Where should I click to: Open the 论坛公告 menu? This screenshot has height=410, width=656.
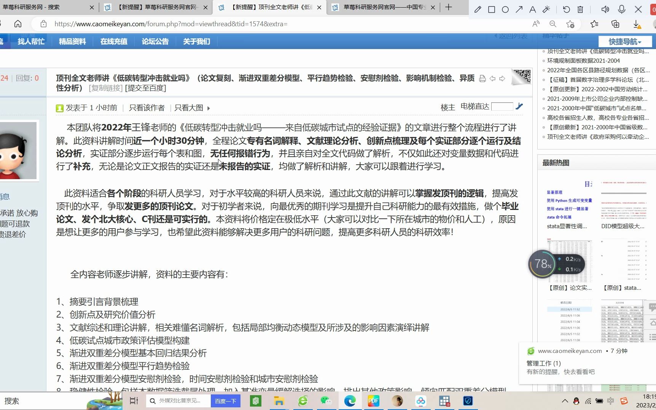[x=155, y=41]
